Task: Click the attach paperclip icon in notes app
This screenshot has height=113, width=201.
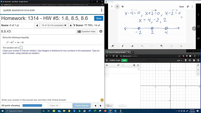Action: [188, 6]
